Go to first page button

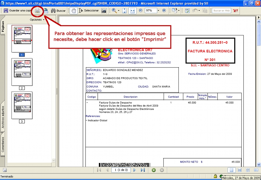click(99, 170)
